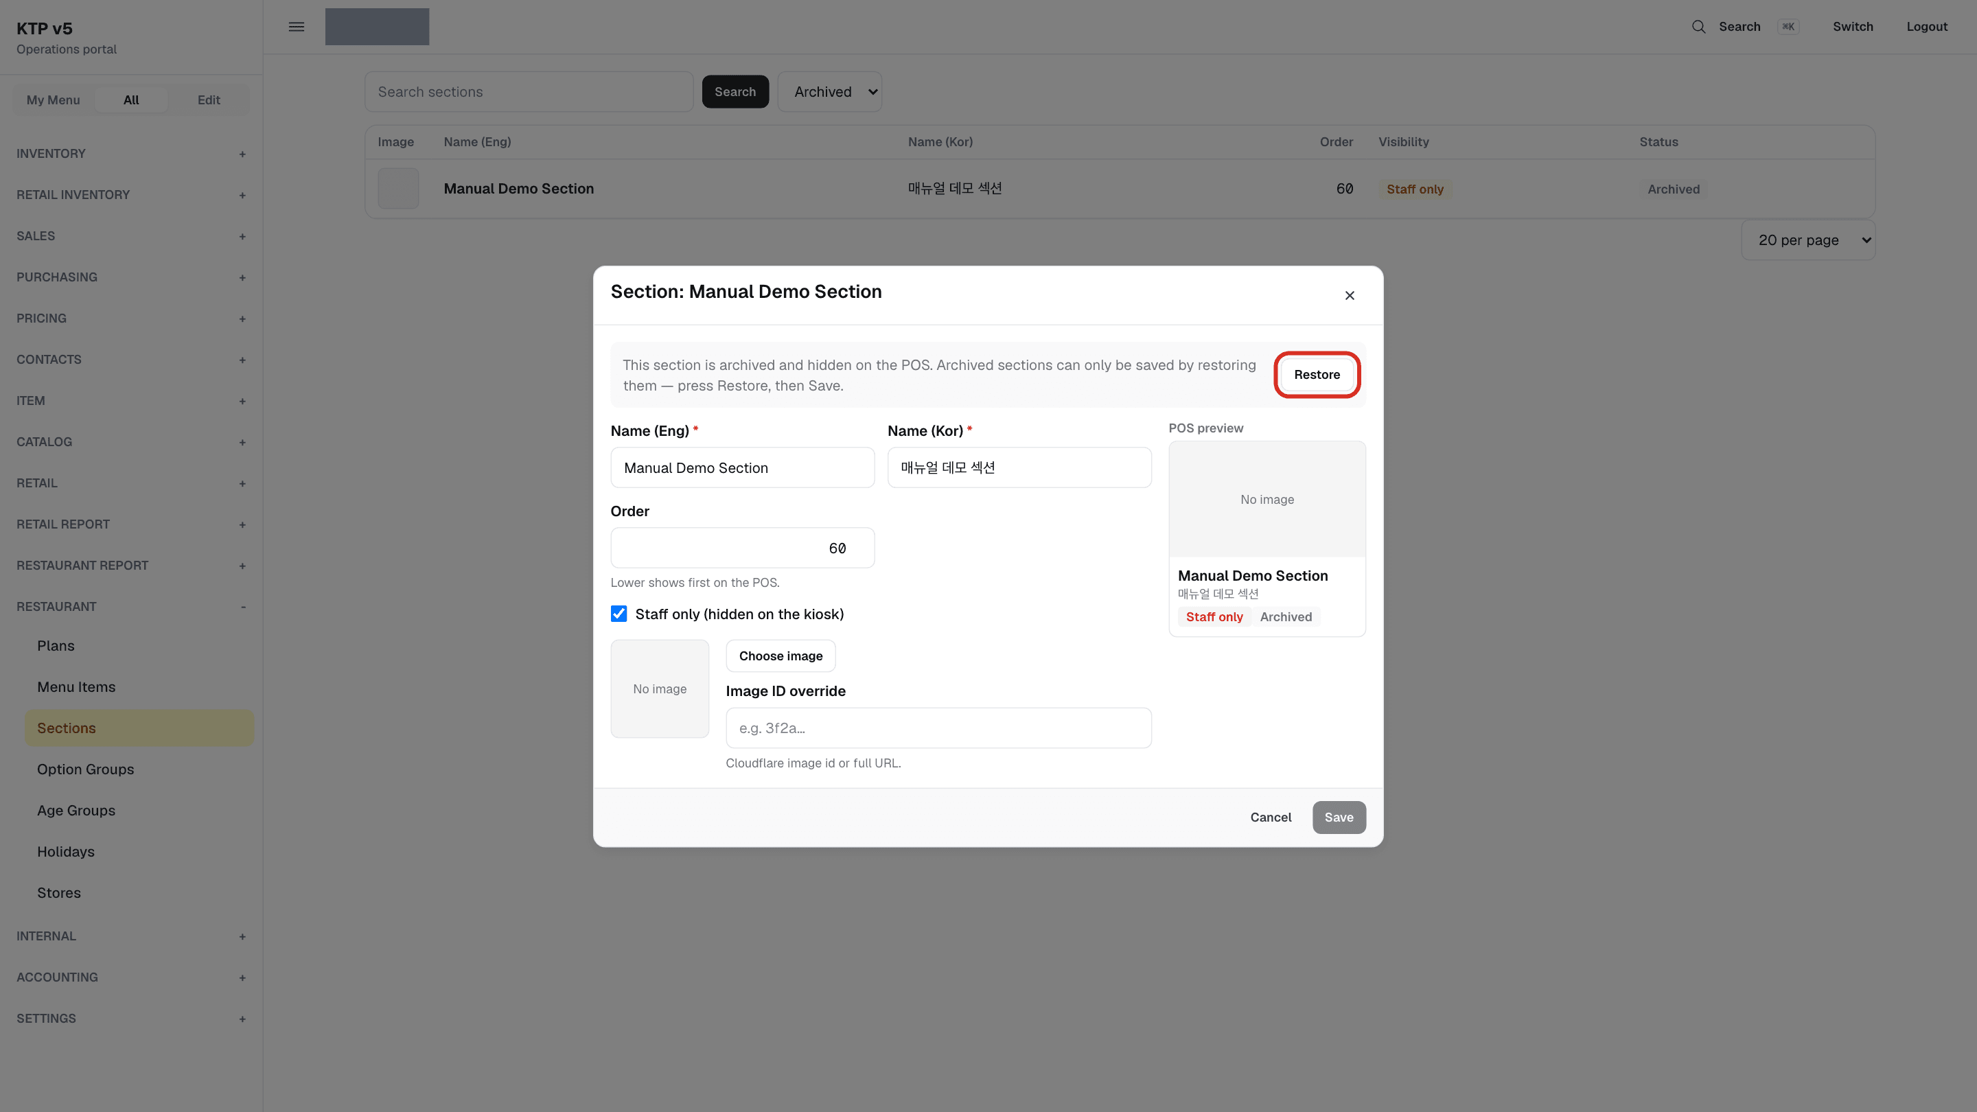This screenshot has height=1112, width=1977.
Task: Expand the SETTINGS menu group
Action: 131,1019
